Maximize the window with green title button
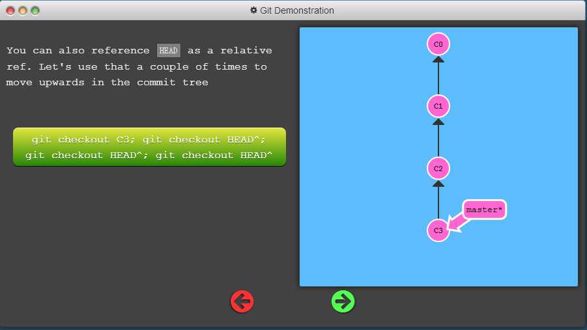The image size is (587, 330). [x=35, y=11]
